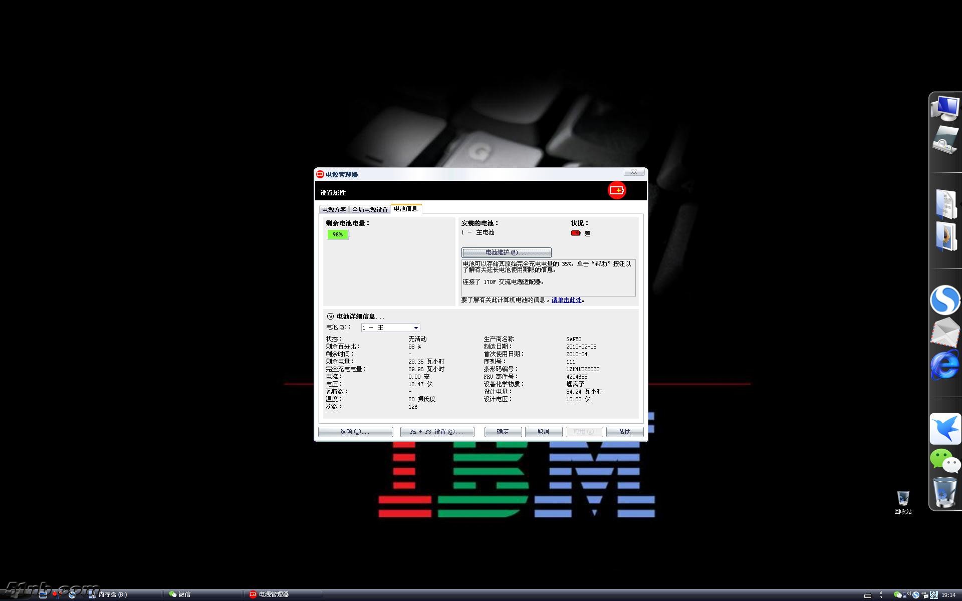Collapse the 电池详细信息 section arrow

pyautogui.click(x=330, y=317)
